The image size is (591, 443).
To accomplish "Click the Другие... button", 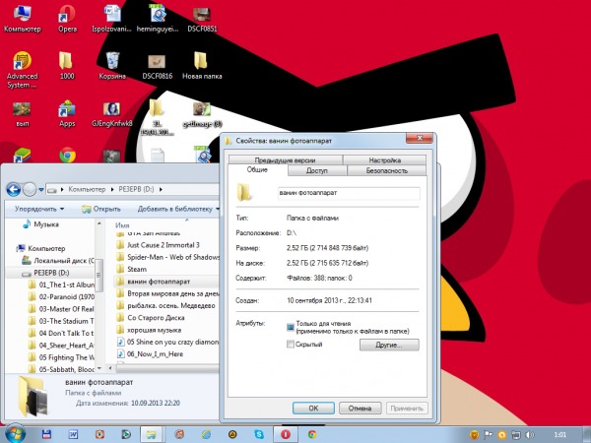I will coord(389,345).
